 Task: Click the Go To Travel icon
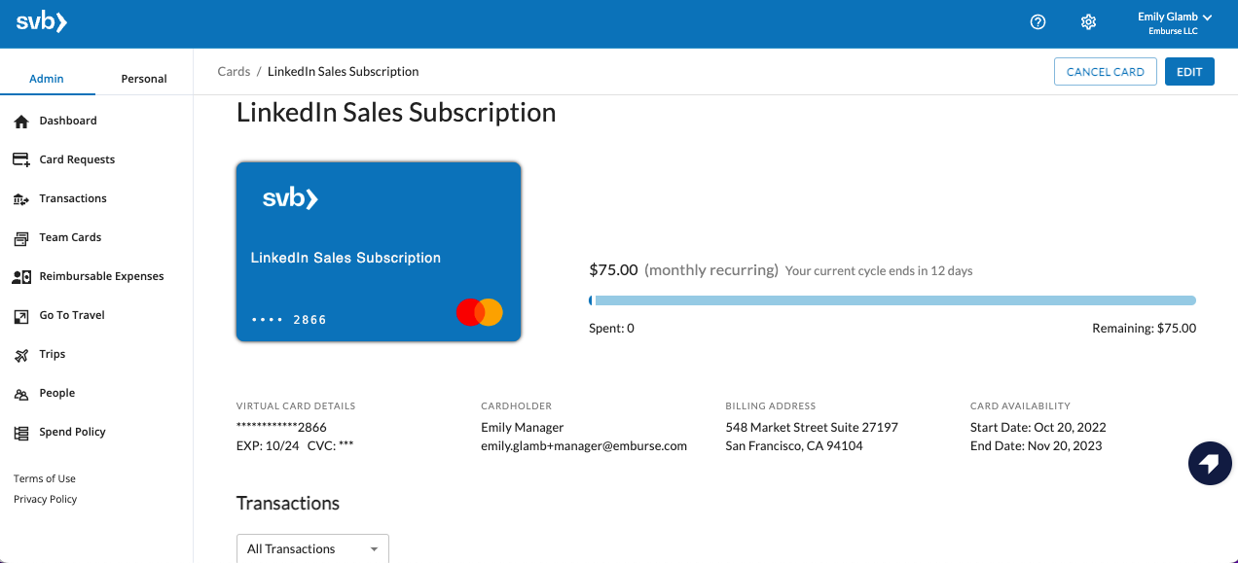pos(21,316)
